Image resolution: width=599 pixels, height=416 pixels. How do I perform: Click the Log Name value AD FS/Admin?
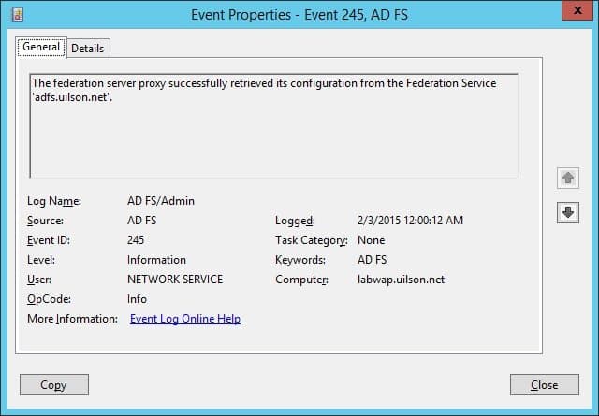tap(161, 201)
